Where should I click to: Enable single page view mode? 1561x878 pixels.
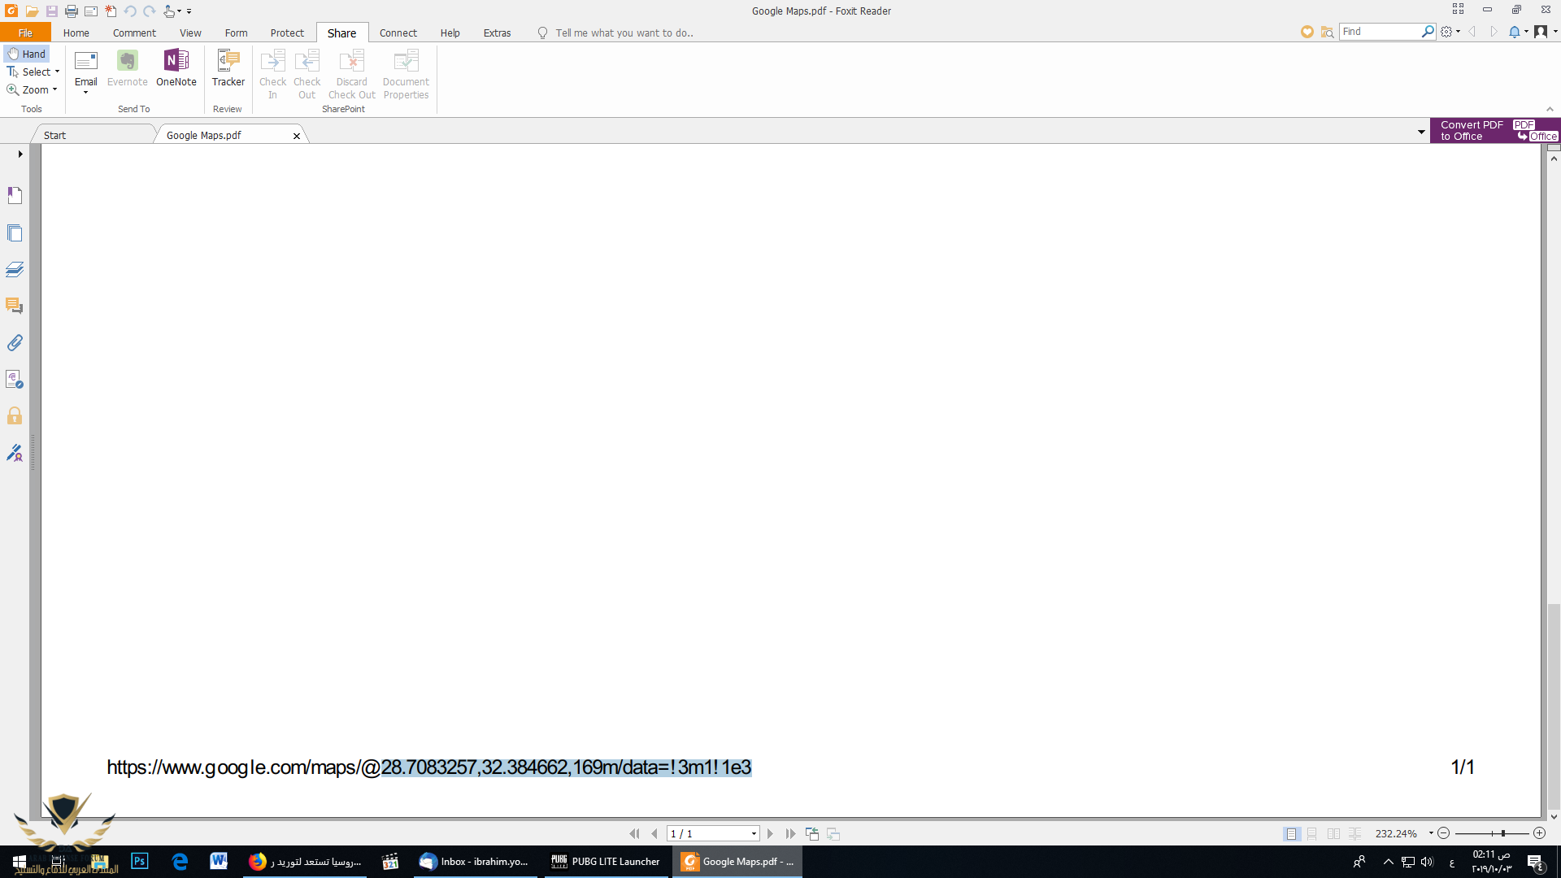click(x=1291, y=834)
